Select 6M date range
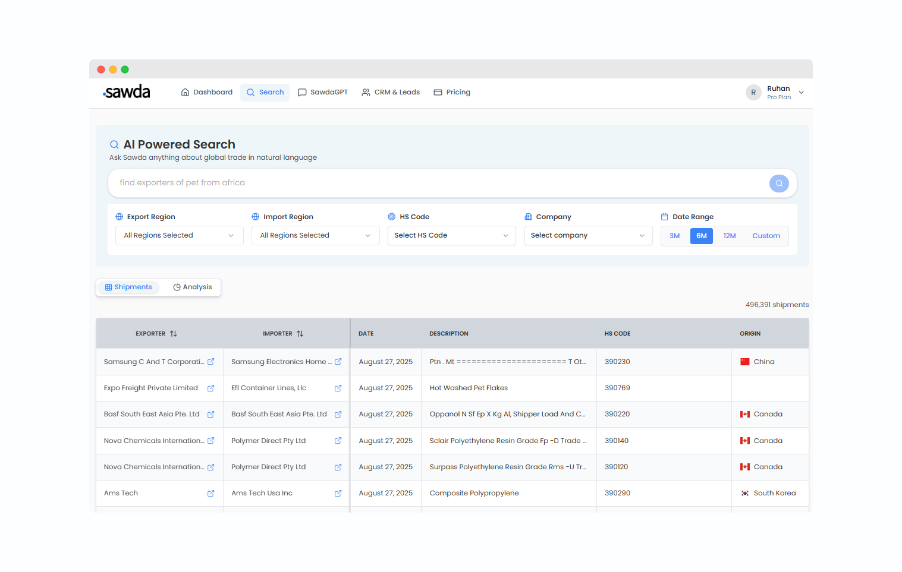The width and height of the screenshot is (902, 572). [702, 236]
